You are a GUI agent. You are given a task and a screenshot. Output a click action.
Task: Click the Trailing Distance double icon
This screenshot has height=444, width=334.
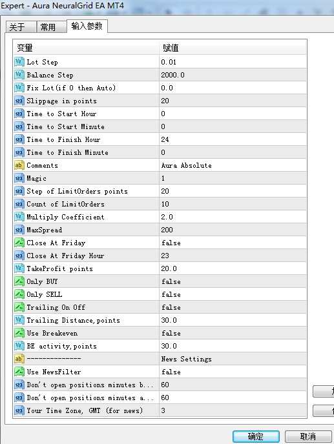coord(19,320)
